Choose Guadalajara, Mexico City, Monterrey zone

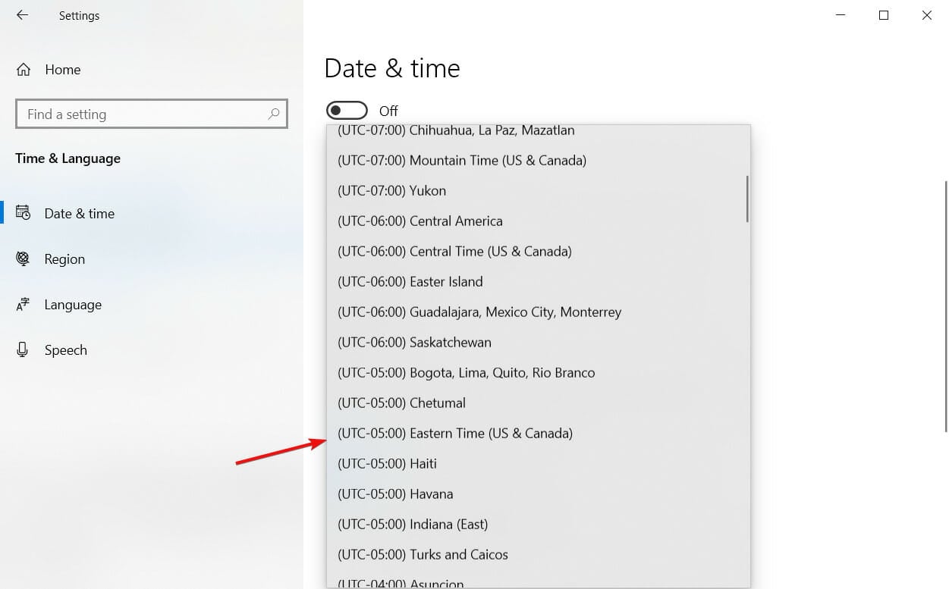tap(539, 312)
